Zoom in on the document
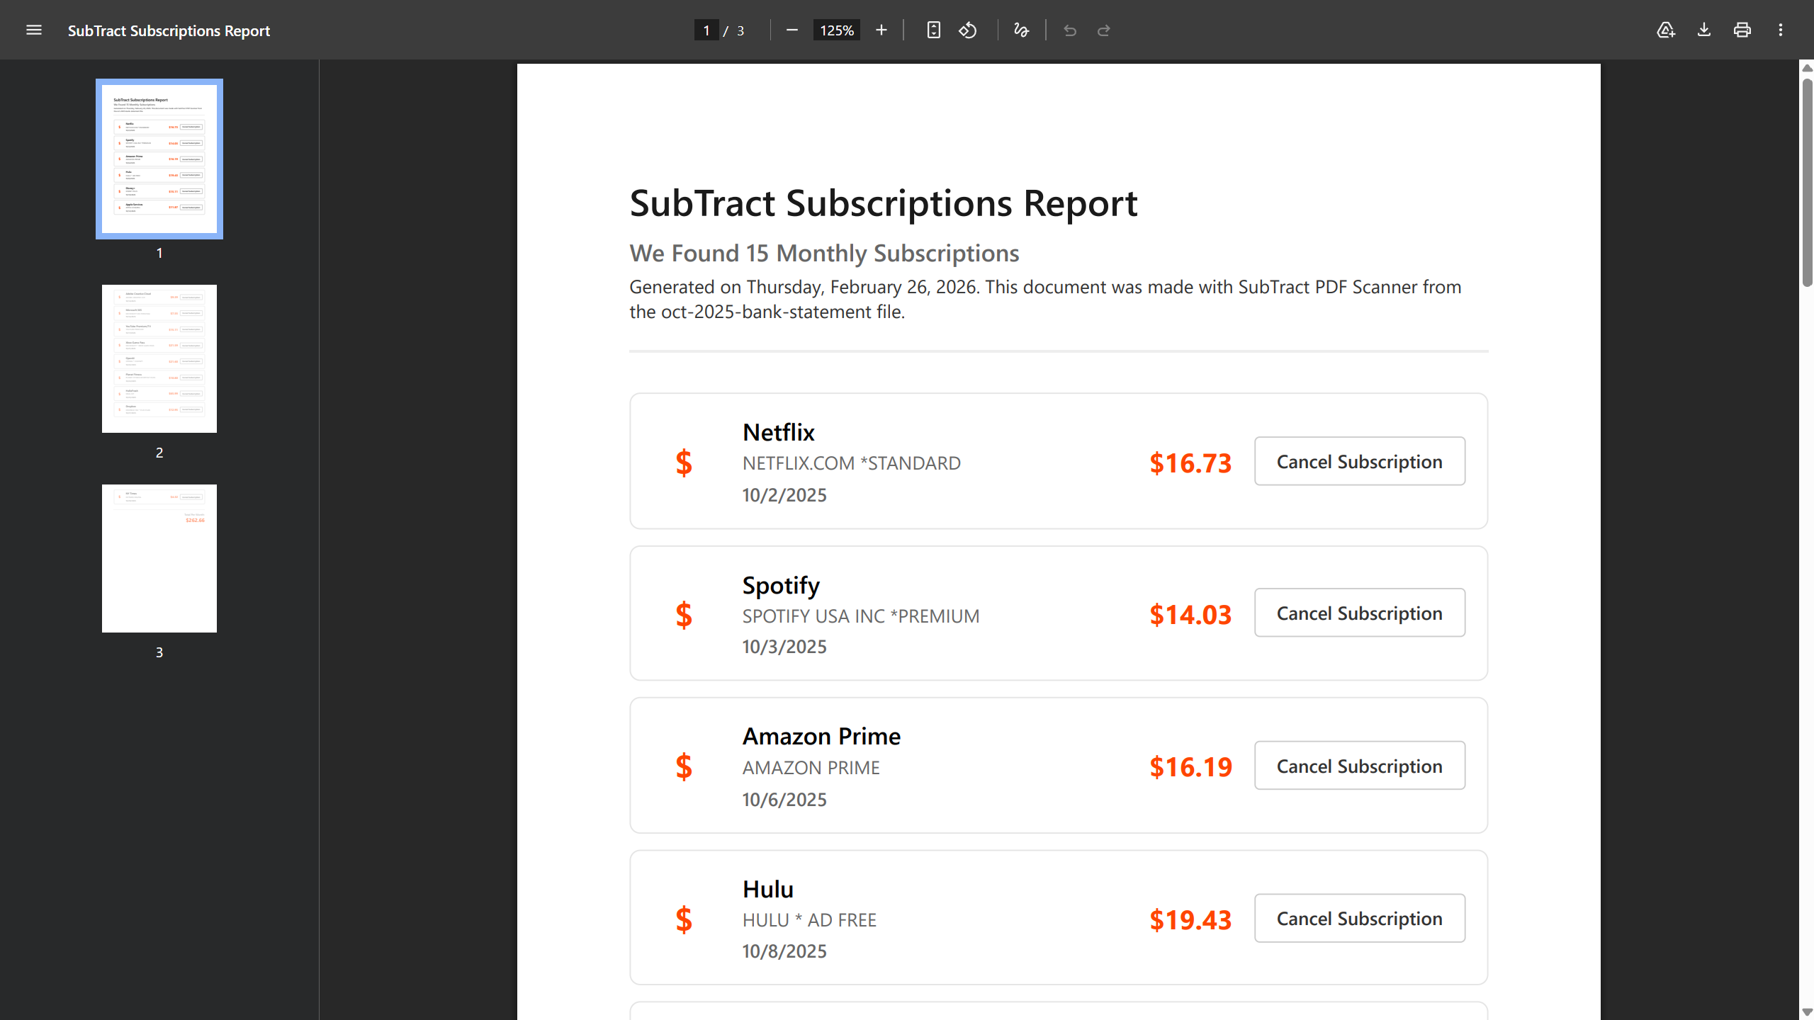The width and height of the screenshot is (1814, 1020). [881, 30]
